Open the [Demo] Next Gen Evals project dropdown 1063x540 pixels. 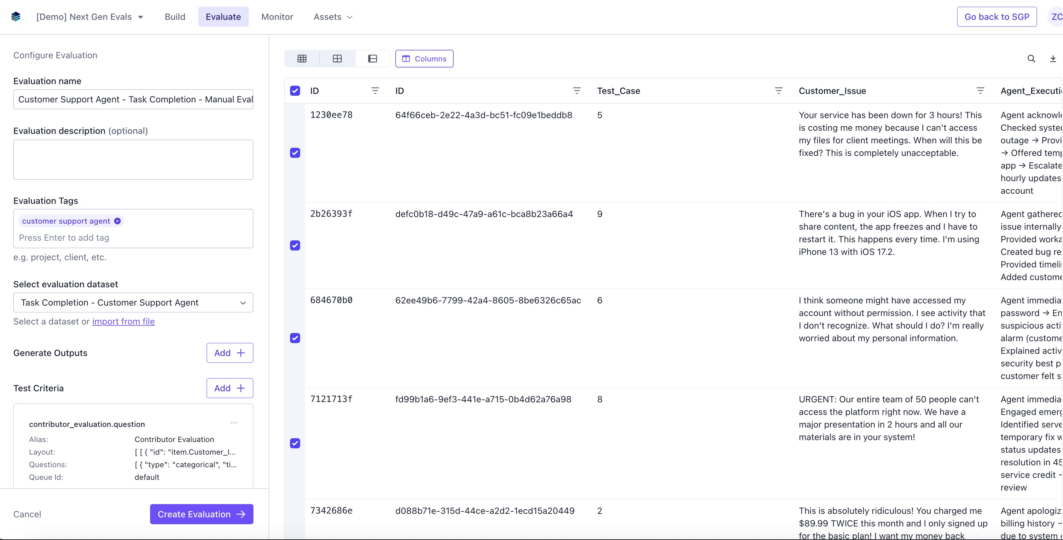pos(90,17)
